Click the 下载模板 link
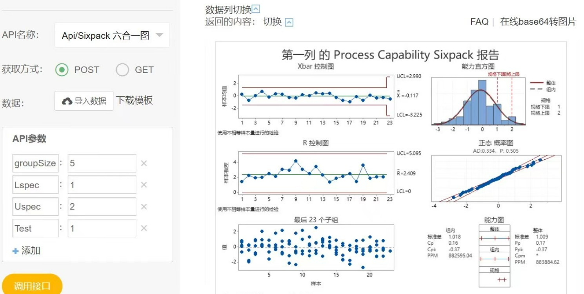 pos(135,100)
